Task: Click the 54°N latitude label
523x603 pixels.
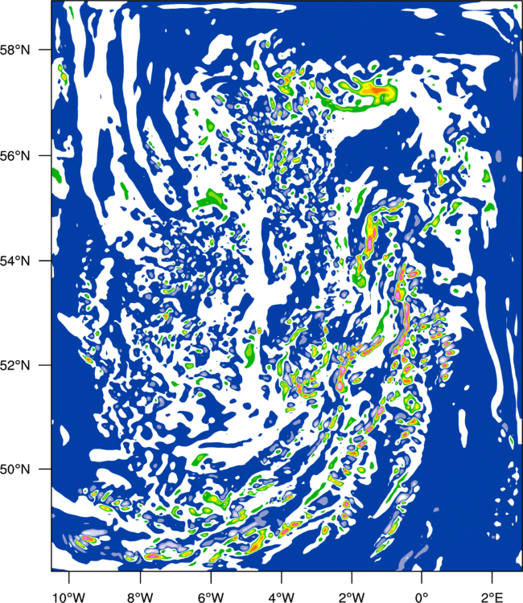Action: coord(15,260)
